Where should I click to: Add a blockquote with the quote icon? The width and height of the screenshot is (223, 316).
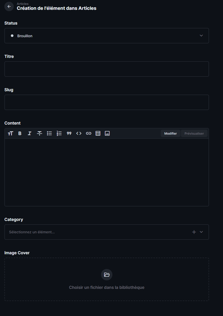(69, 133)
